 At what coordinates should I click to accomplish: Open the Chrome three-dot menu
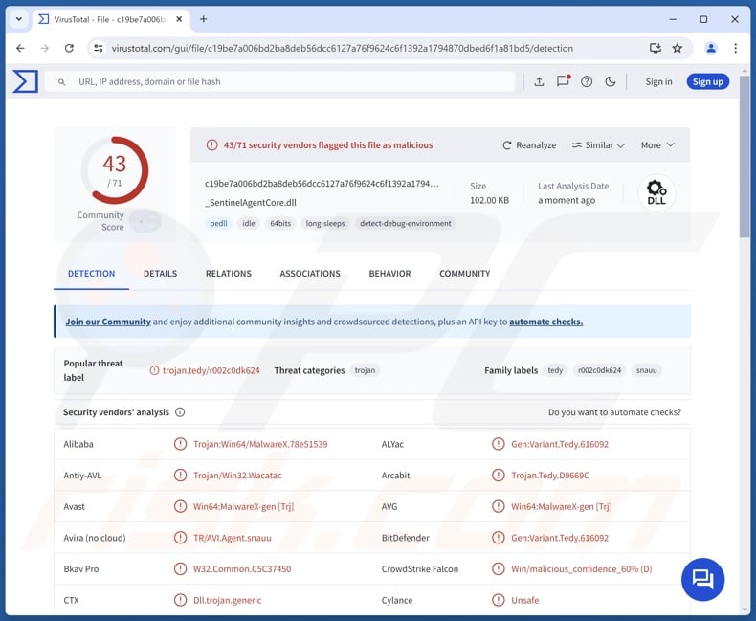[735, 48]
